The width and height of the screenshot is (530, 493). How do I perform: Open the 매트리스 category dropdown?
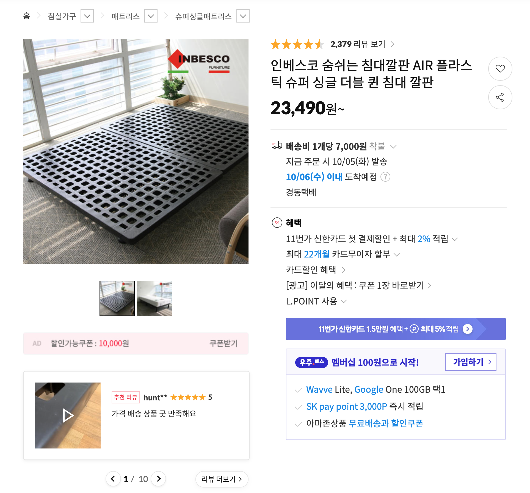151,16
